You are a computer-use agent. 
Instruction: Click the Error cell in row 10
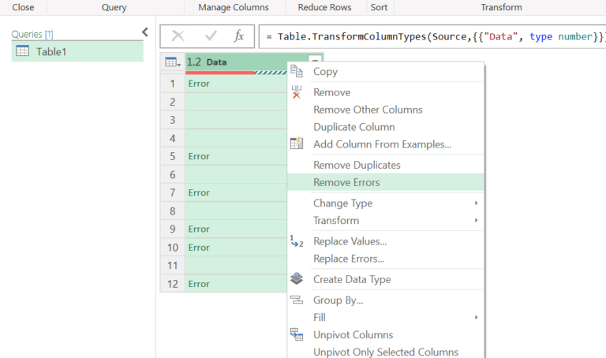click(x=236, y=248)
